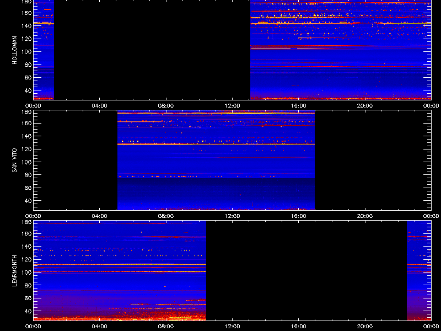Click the 60 frequency label on Holloman axis
This screenshot has width=441, height=331.
(28, 77)
